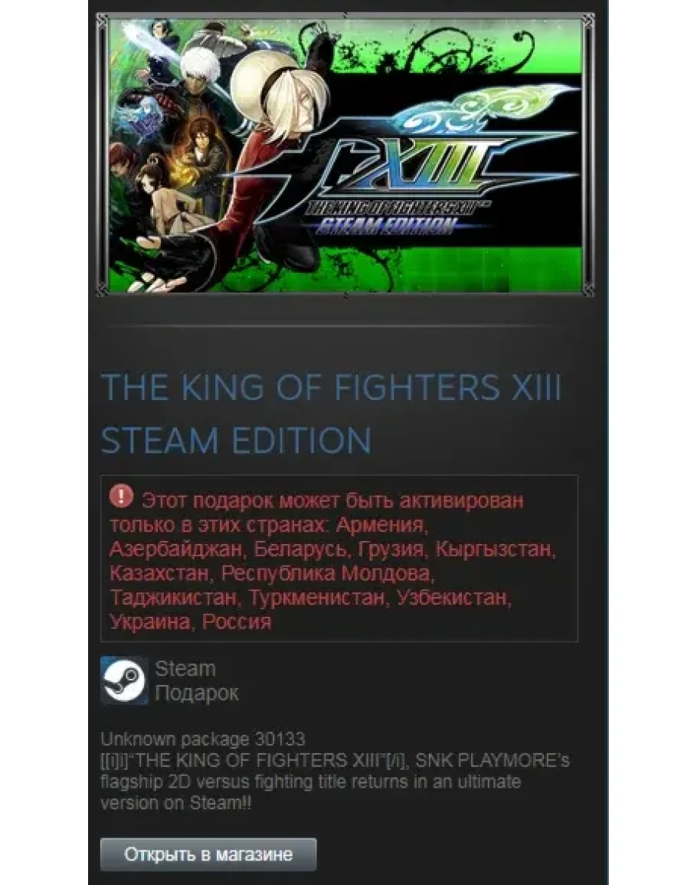Click the Steam label beside the logo

coord(185,669)
